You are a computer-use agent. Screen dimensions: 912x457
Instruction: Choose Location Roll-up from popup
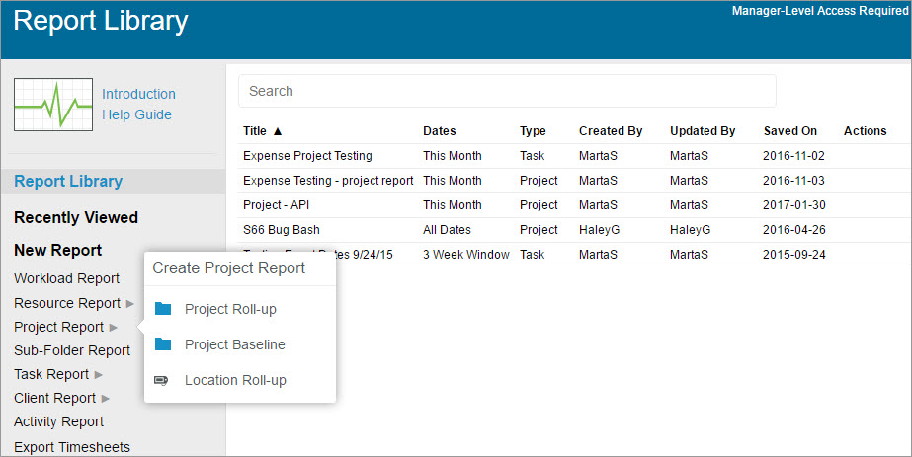(x=235, y=380)
